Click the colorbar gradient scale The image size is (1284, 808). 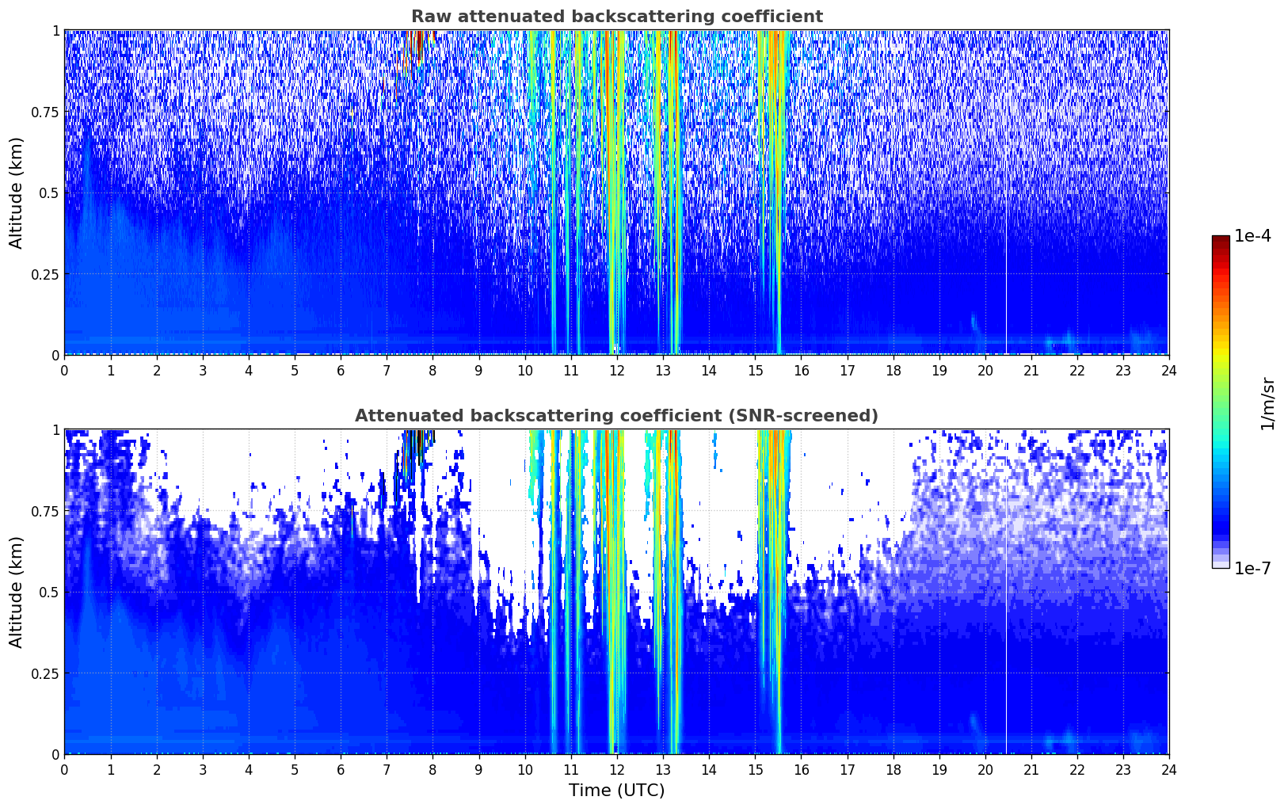(1221, 402)
